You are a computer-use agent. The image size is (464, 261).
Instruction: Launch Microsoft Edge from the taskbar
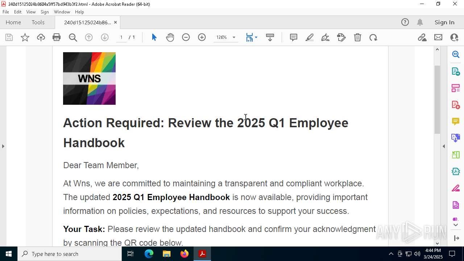point(149,254)
